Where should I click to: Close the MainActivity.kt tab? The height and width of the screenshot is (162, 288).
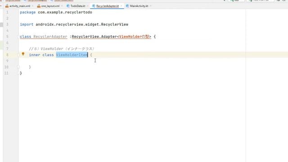click(150, 6)
